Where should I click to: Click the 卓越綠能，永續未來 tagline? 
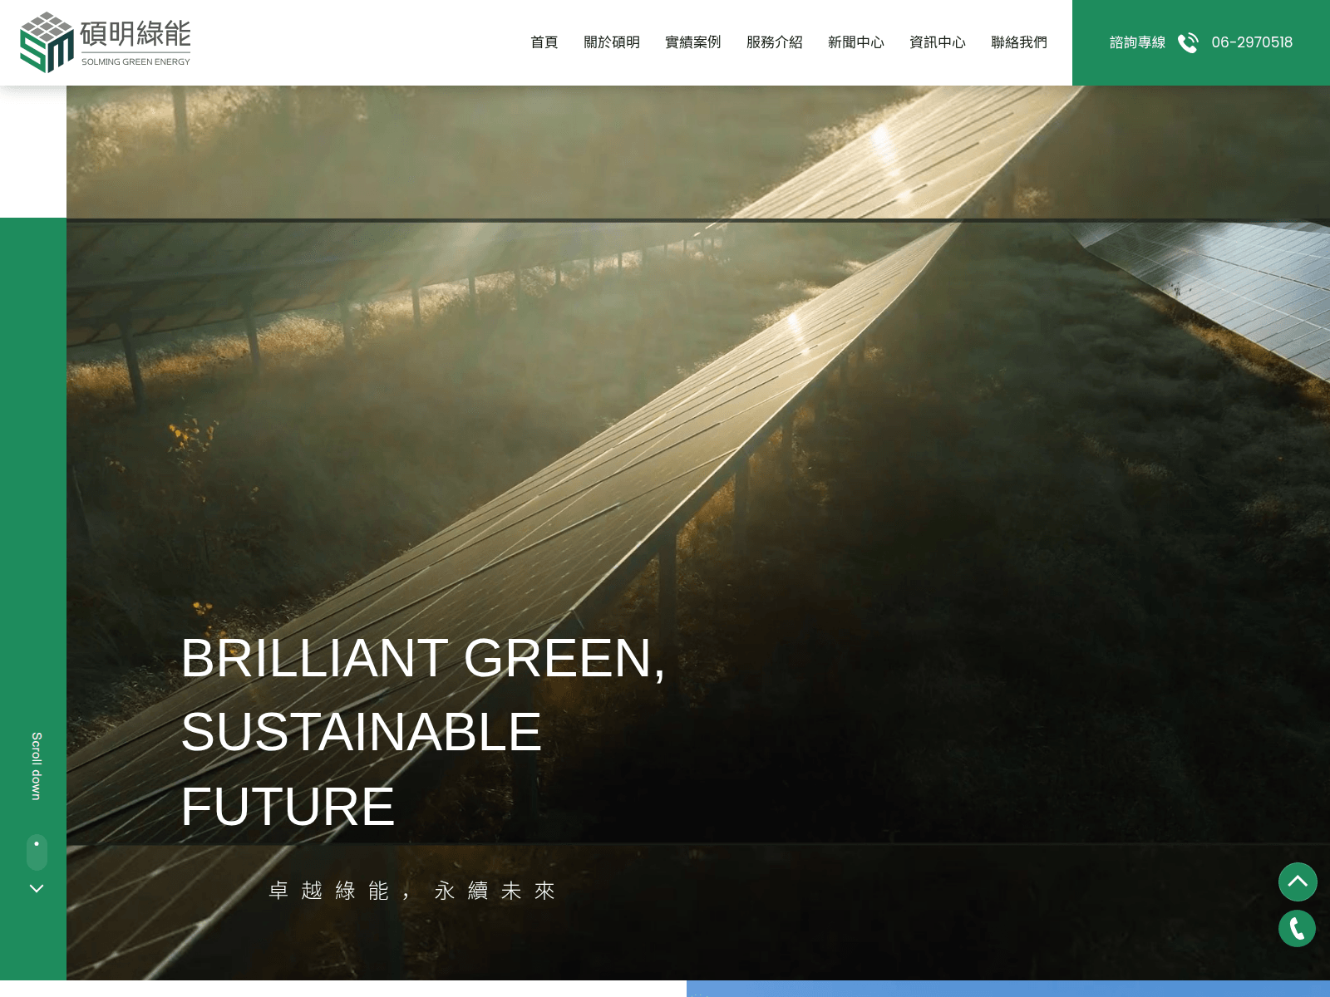(x=412, y=891)
